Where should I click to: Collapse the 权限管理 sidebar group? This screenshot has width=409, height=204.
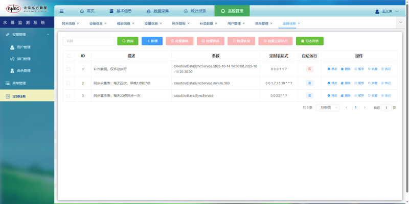coord(27,35)
